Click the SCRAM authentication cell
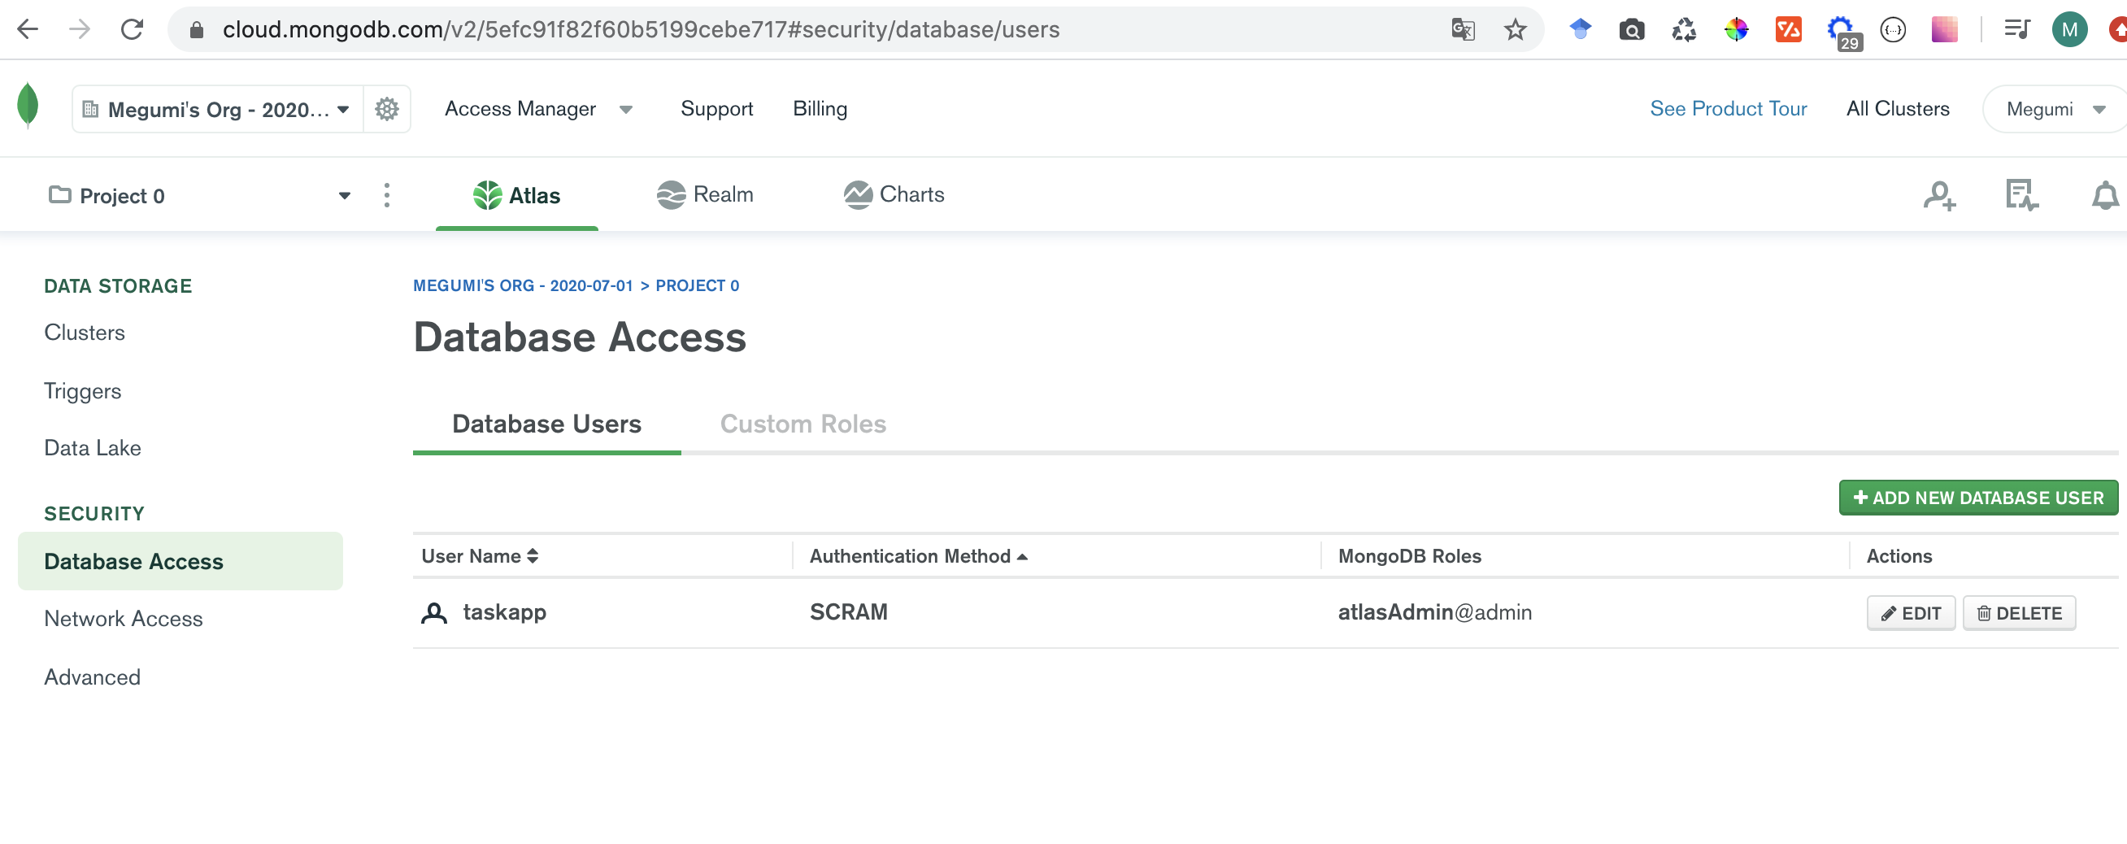 click(849, 612)
